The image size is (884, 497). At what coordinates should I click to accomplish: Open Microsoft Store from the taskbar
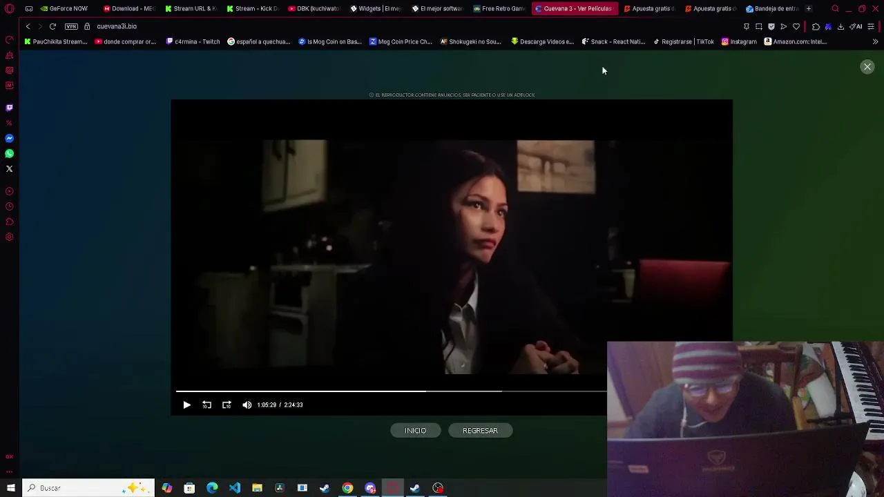tap(189, 488)
